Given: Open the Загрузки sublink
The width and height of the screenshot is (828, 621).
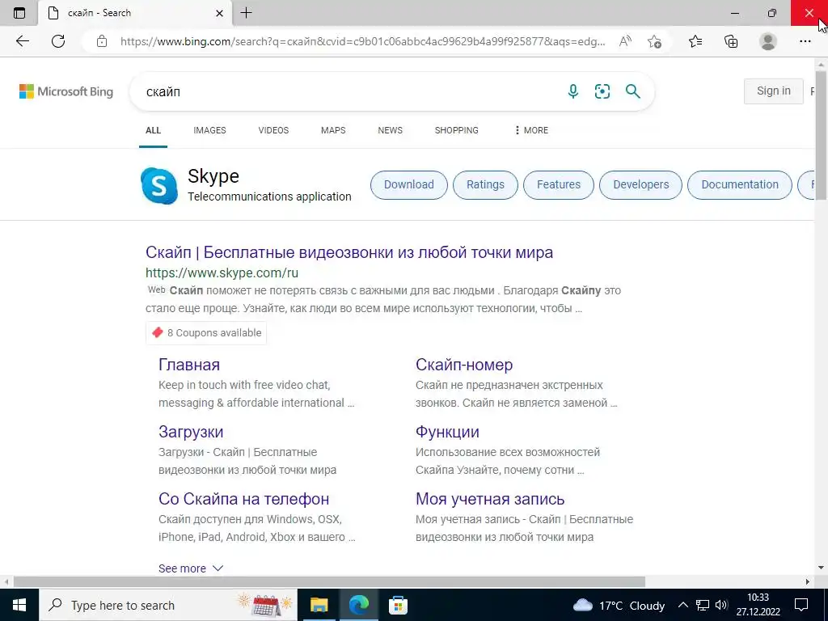Looking at the screenshot, I should pyautogui.click(x=191, y=432).
